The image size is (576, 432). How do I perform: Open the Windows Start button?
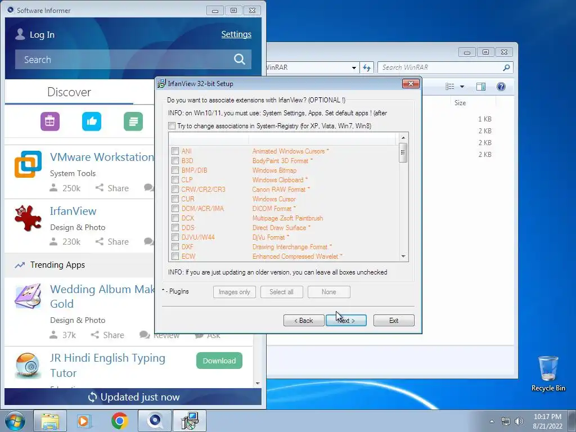pos(15,421)
